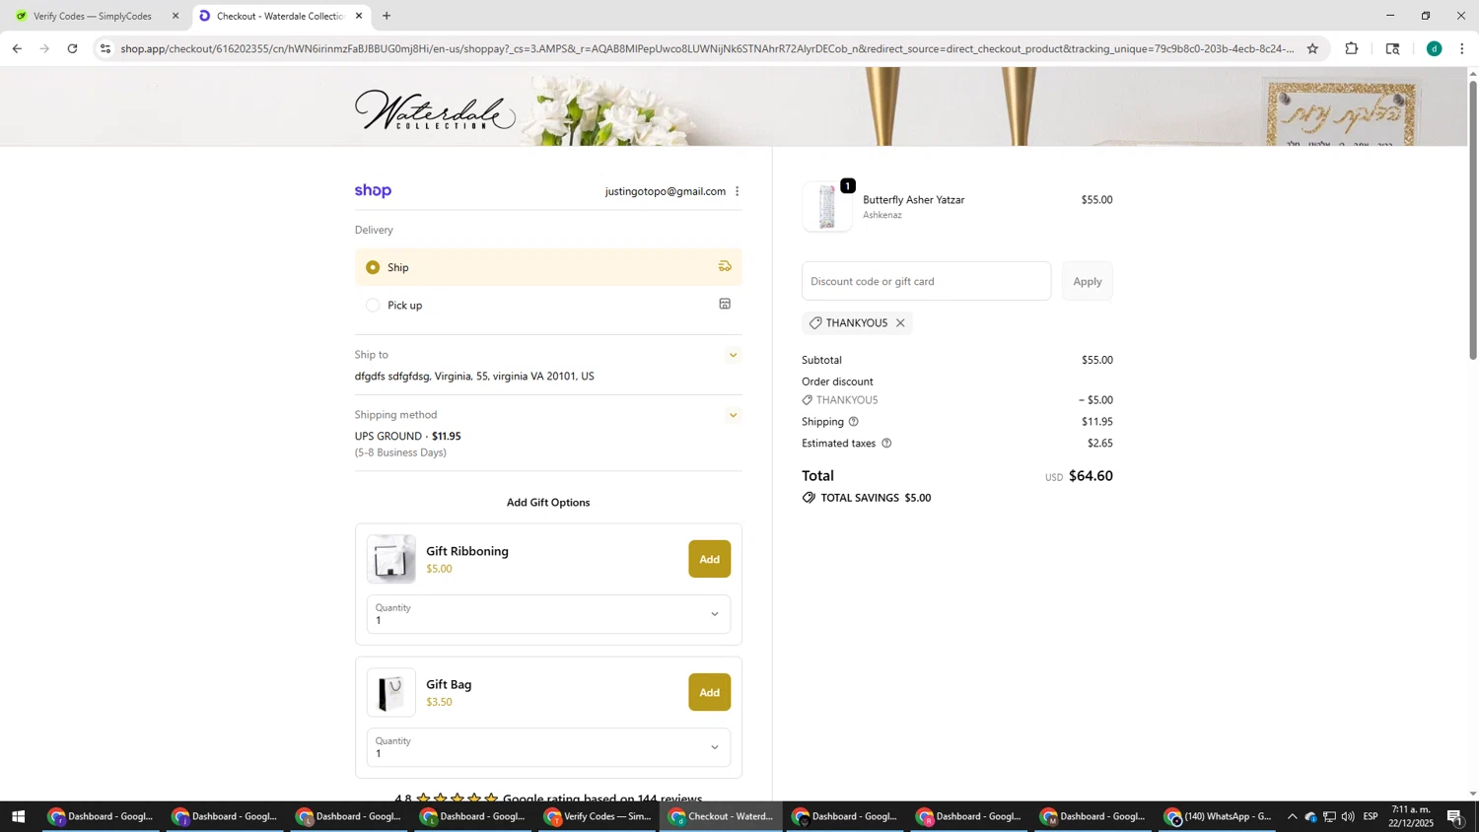Go back to the previous page
The width and height of the screenshot is (1479, 832).
tap(17, 48)
